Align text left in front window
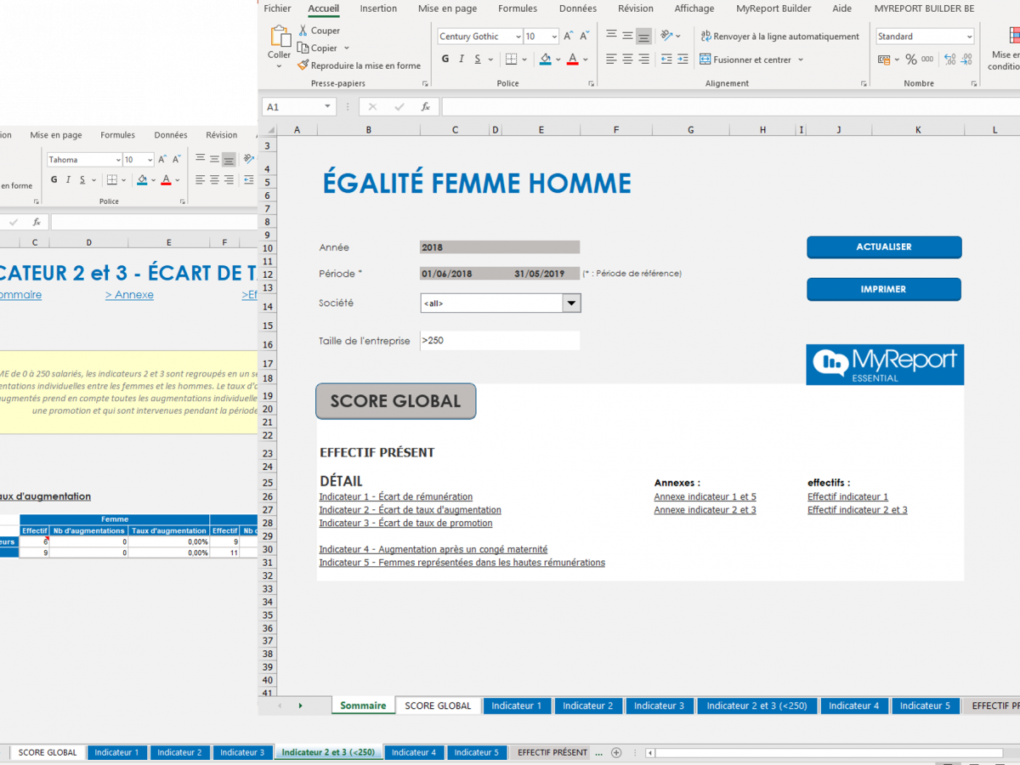Image resolution: width=1020 pixels, height=765 pixels. [611, 59]
